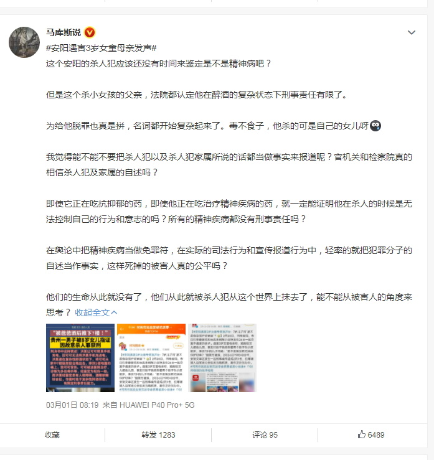Screen dimensions: 434x460
Task: Open the first blue news image thumbnail
Action: 80,358
